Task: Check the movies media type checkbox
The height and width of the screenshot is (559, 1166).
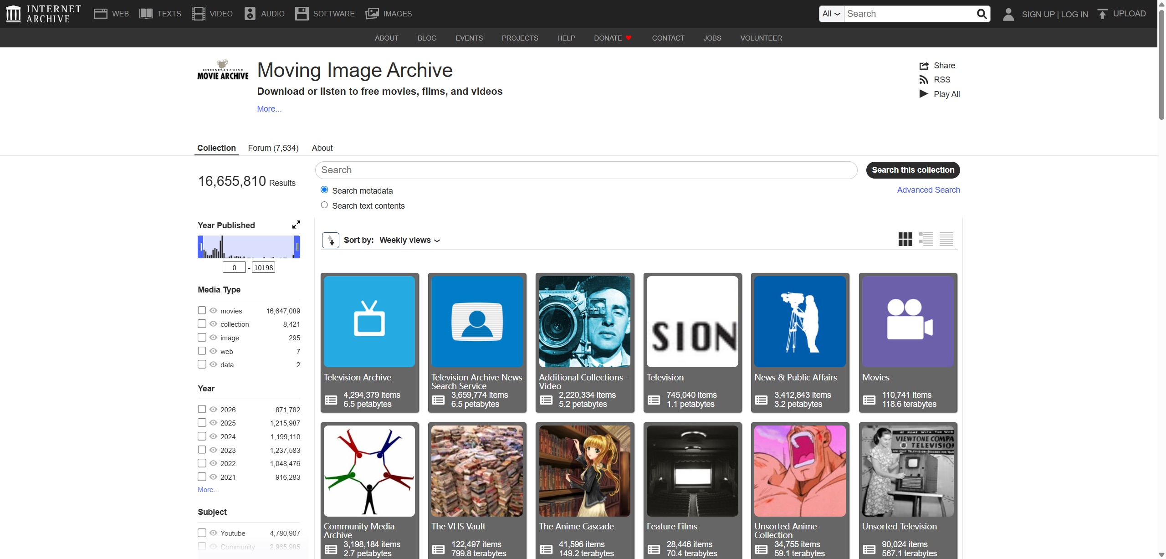Action: click(x=202, y=310)
